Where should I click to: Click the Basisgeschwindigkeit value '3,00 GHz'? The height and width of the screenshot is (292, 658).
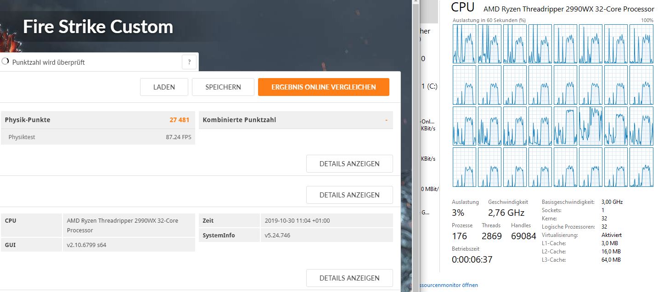(x=612, y=202)
